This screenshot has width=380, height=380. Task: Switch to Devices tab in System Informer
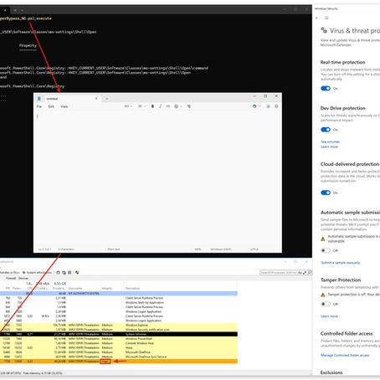point(23,278)
